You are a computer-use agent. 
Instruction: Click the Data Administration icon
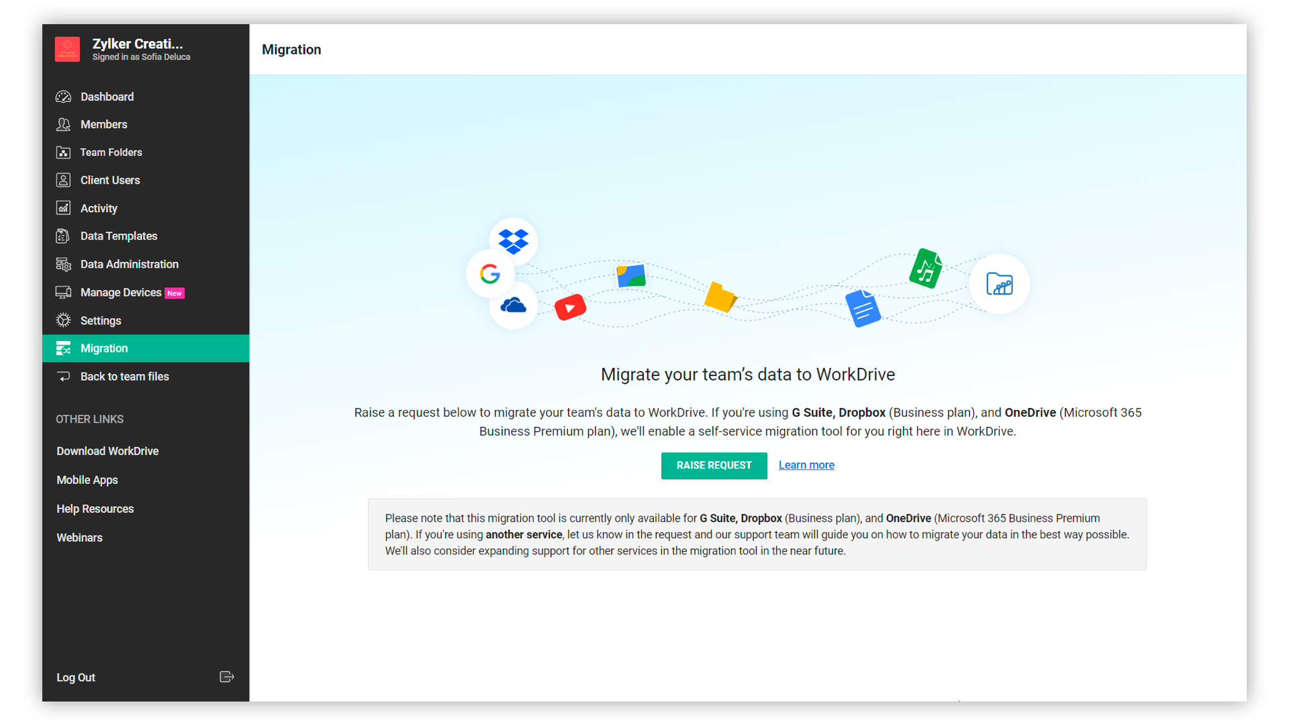tap(63, 264)
